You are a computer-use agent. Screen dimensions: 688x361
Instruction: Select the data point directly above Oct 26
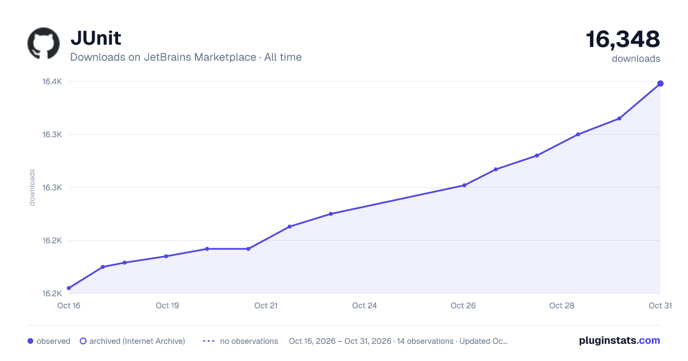point(464,185)
